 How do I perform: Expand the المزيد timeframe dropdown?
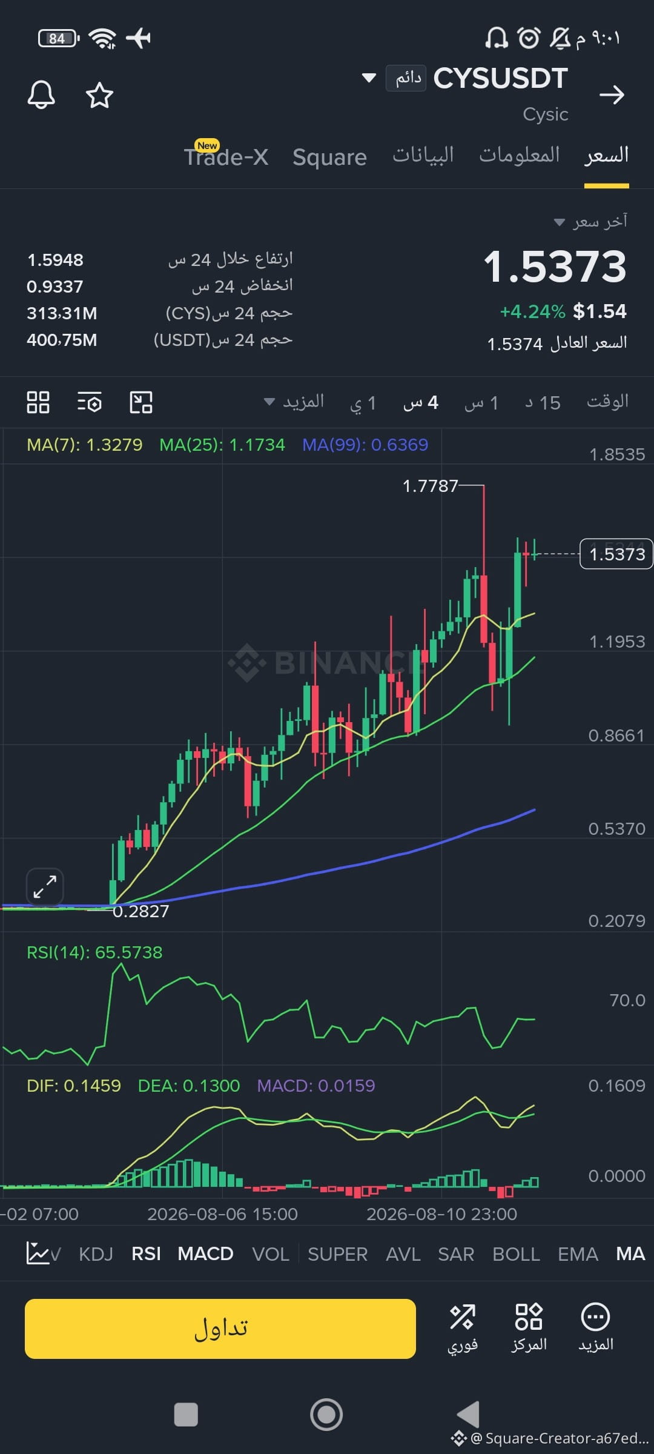click(x=294, y=402)
